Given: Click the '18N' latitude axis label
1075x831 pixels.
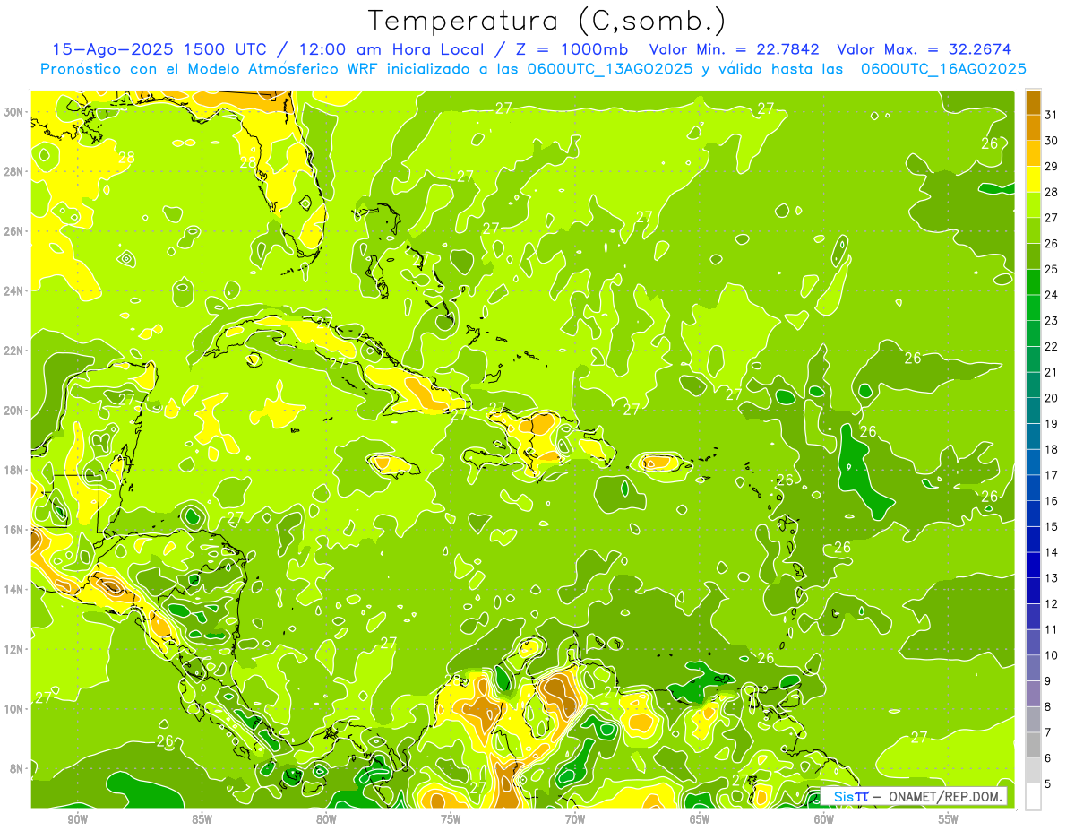Looking at the screenshot, I should click(x=15, y=471).
